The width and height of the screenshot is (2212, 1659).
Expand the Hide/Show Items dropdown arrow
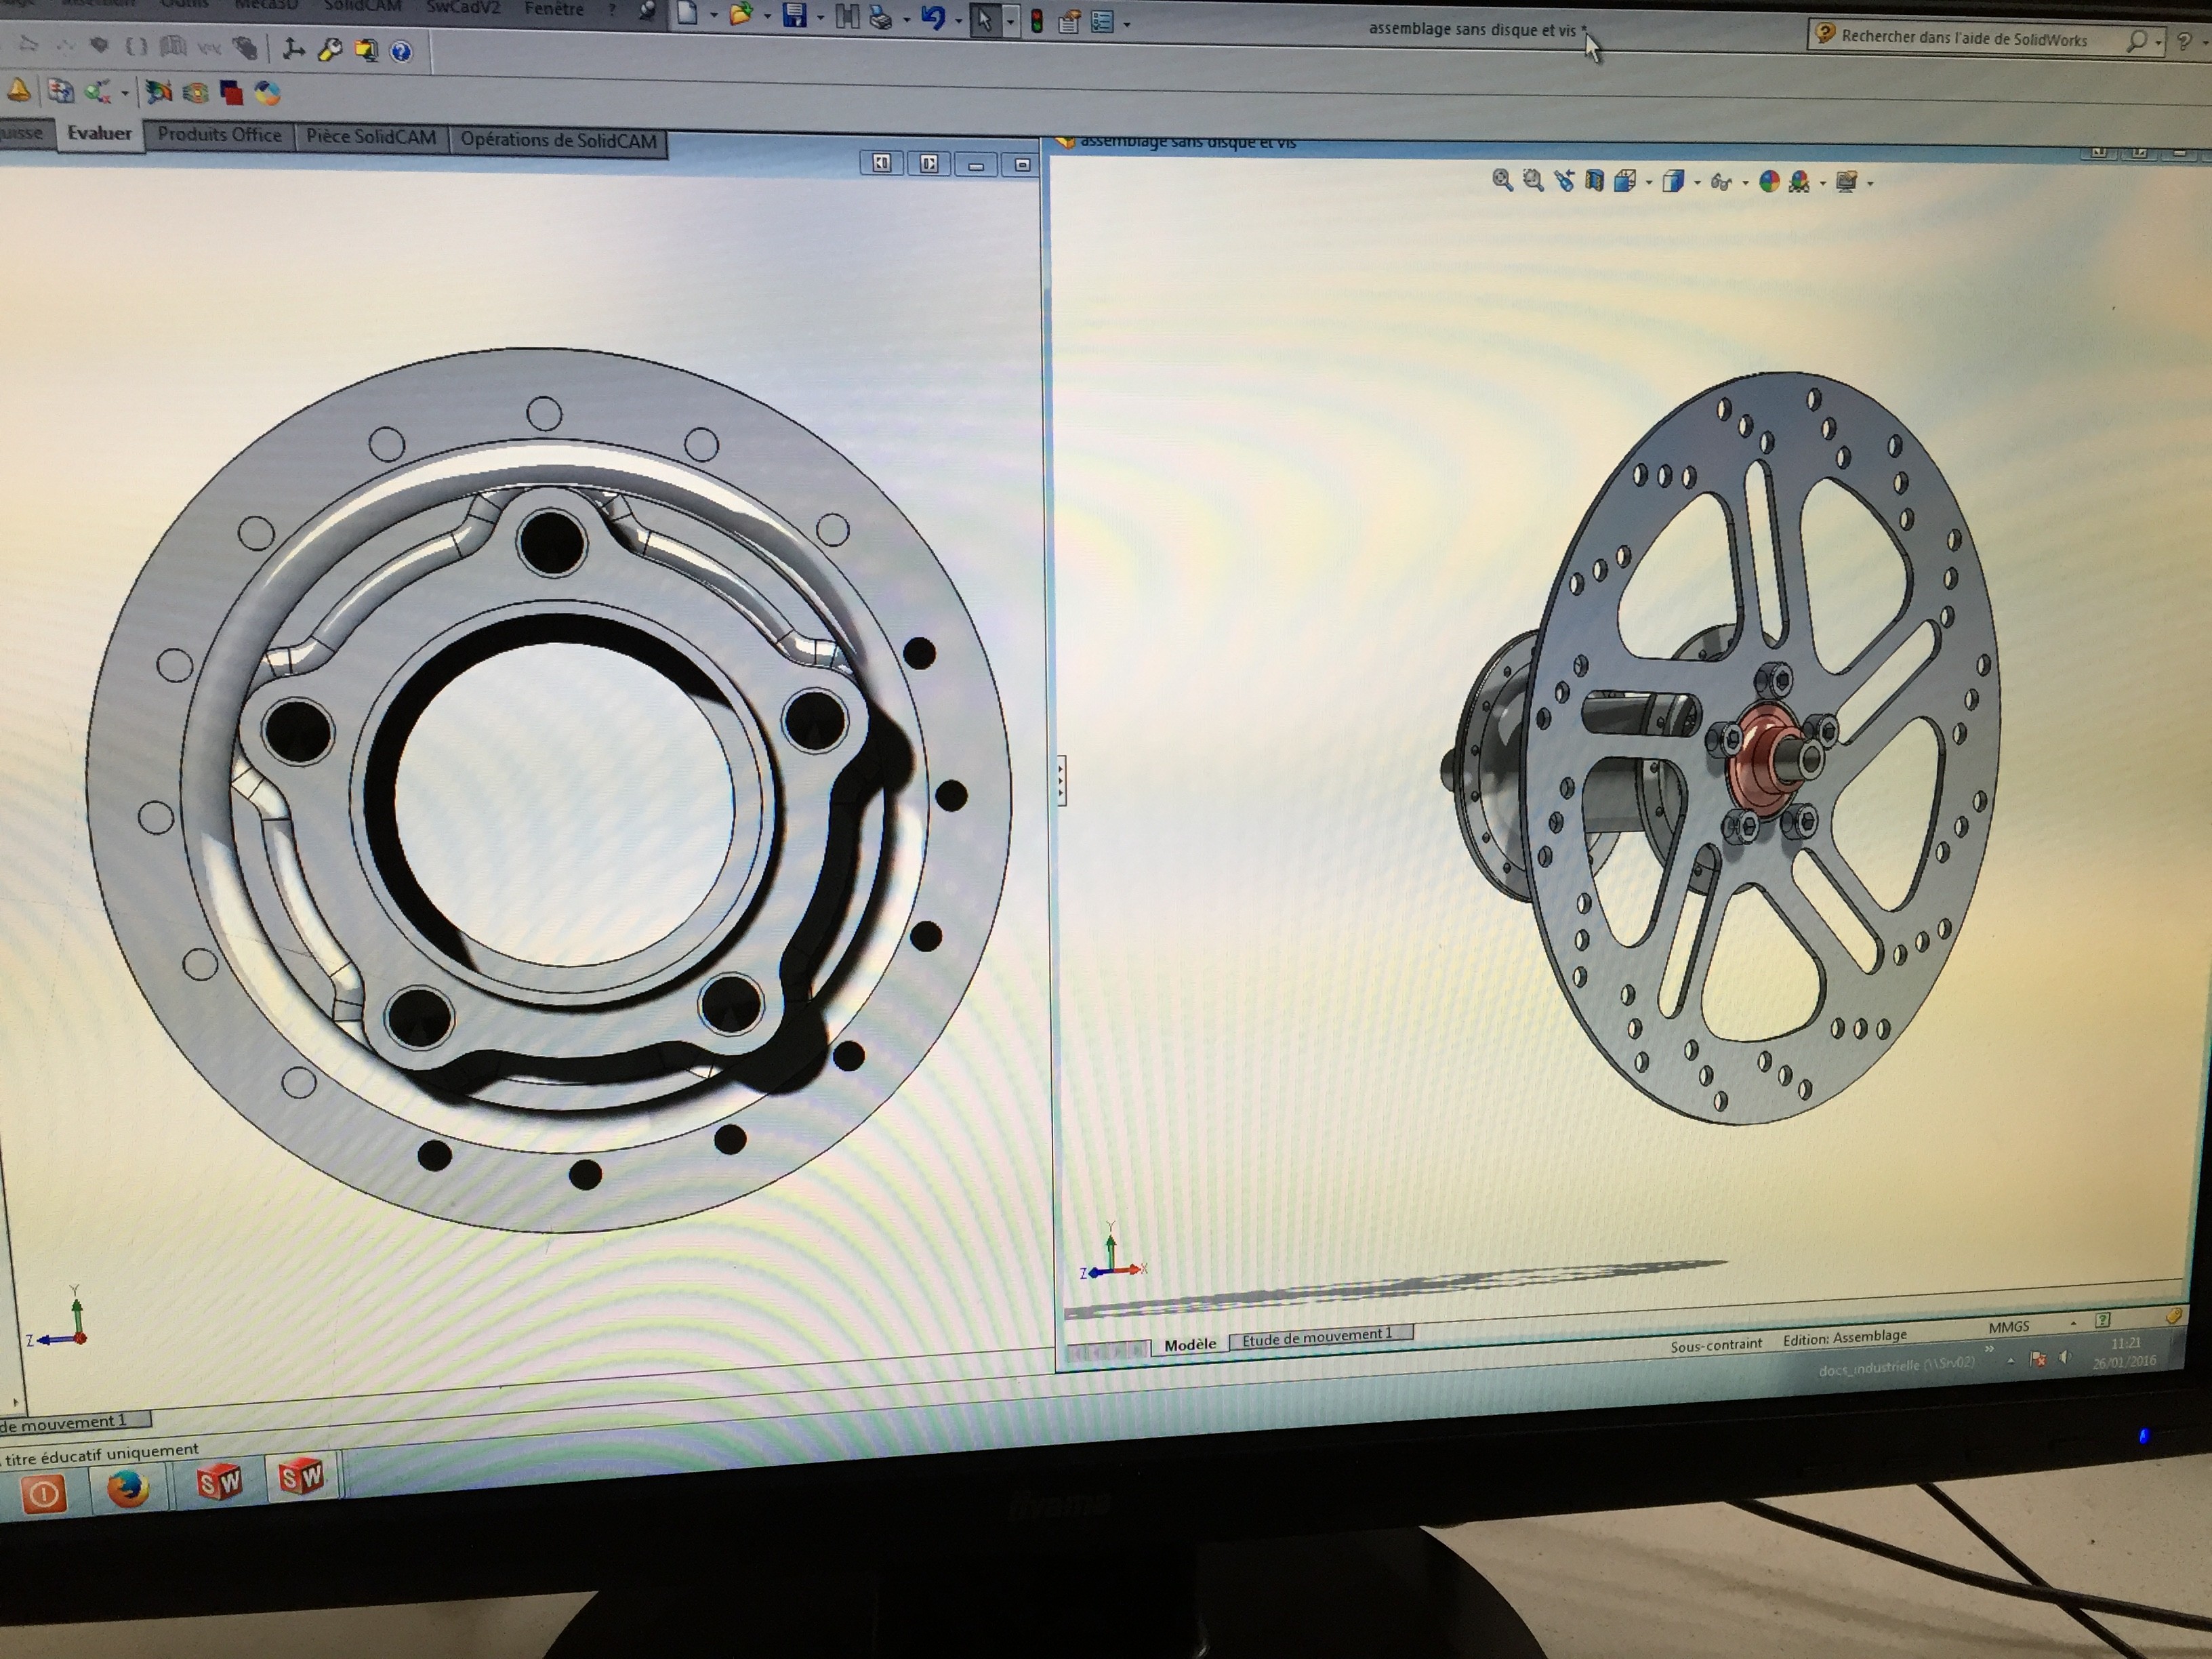pos(1745,184)
